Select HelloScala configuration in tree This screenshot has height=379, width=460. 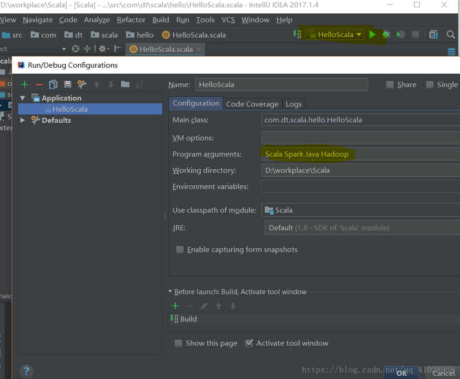click(90, 109)
